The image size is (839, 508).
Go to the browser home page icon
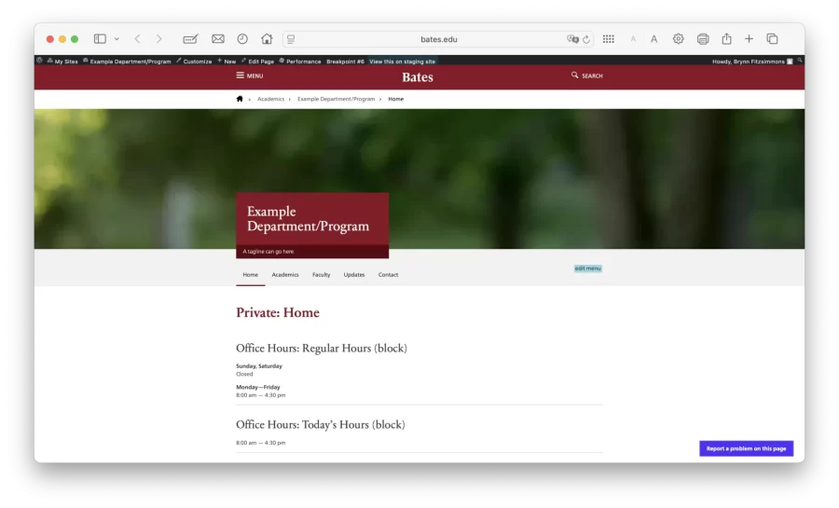(x=267, y=39)
